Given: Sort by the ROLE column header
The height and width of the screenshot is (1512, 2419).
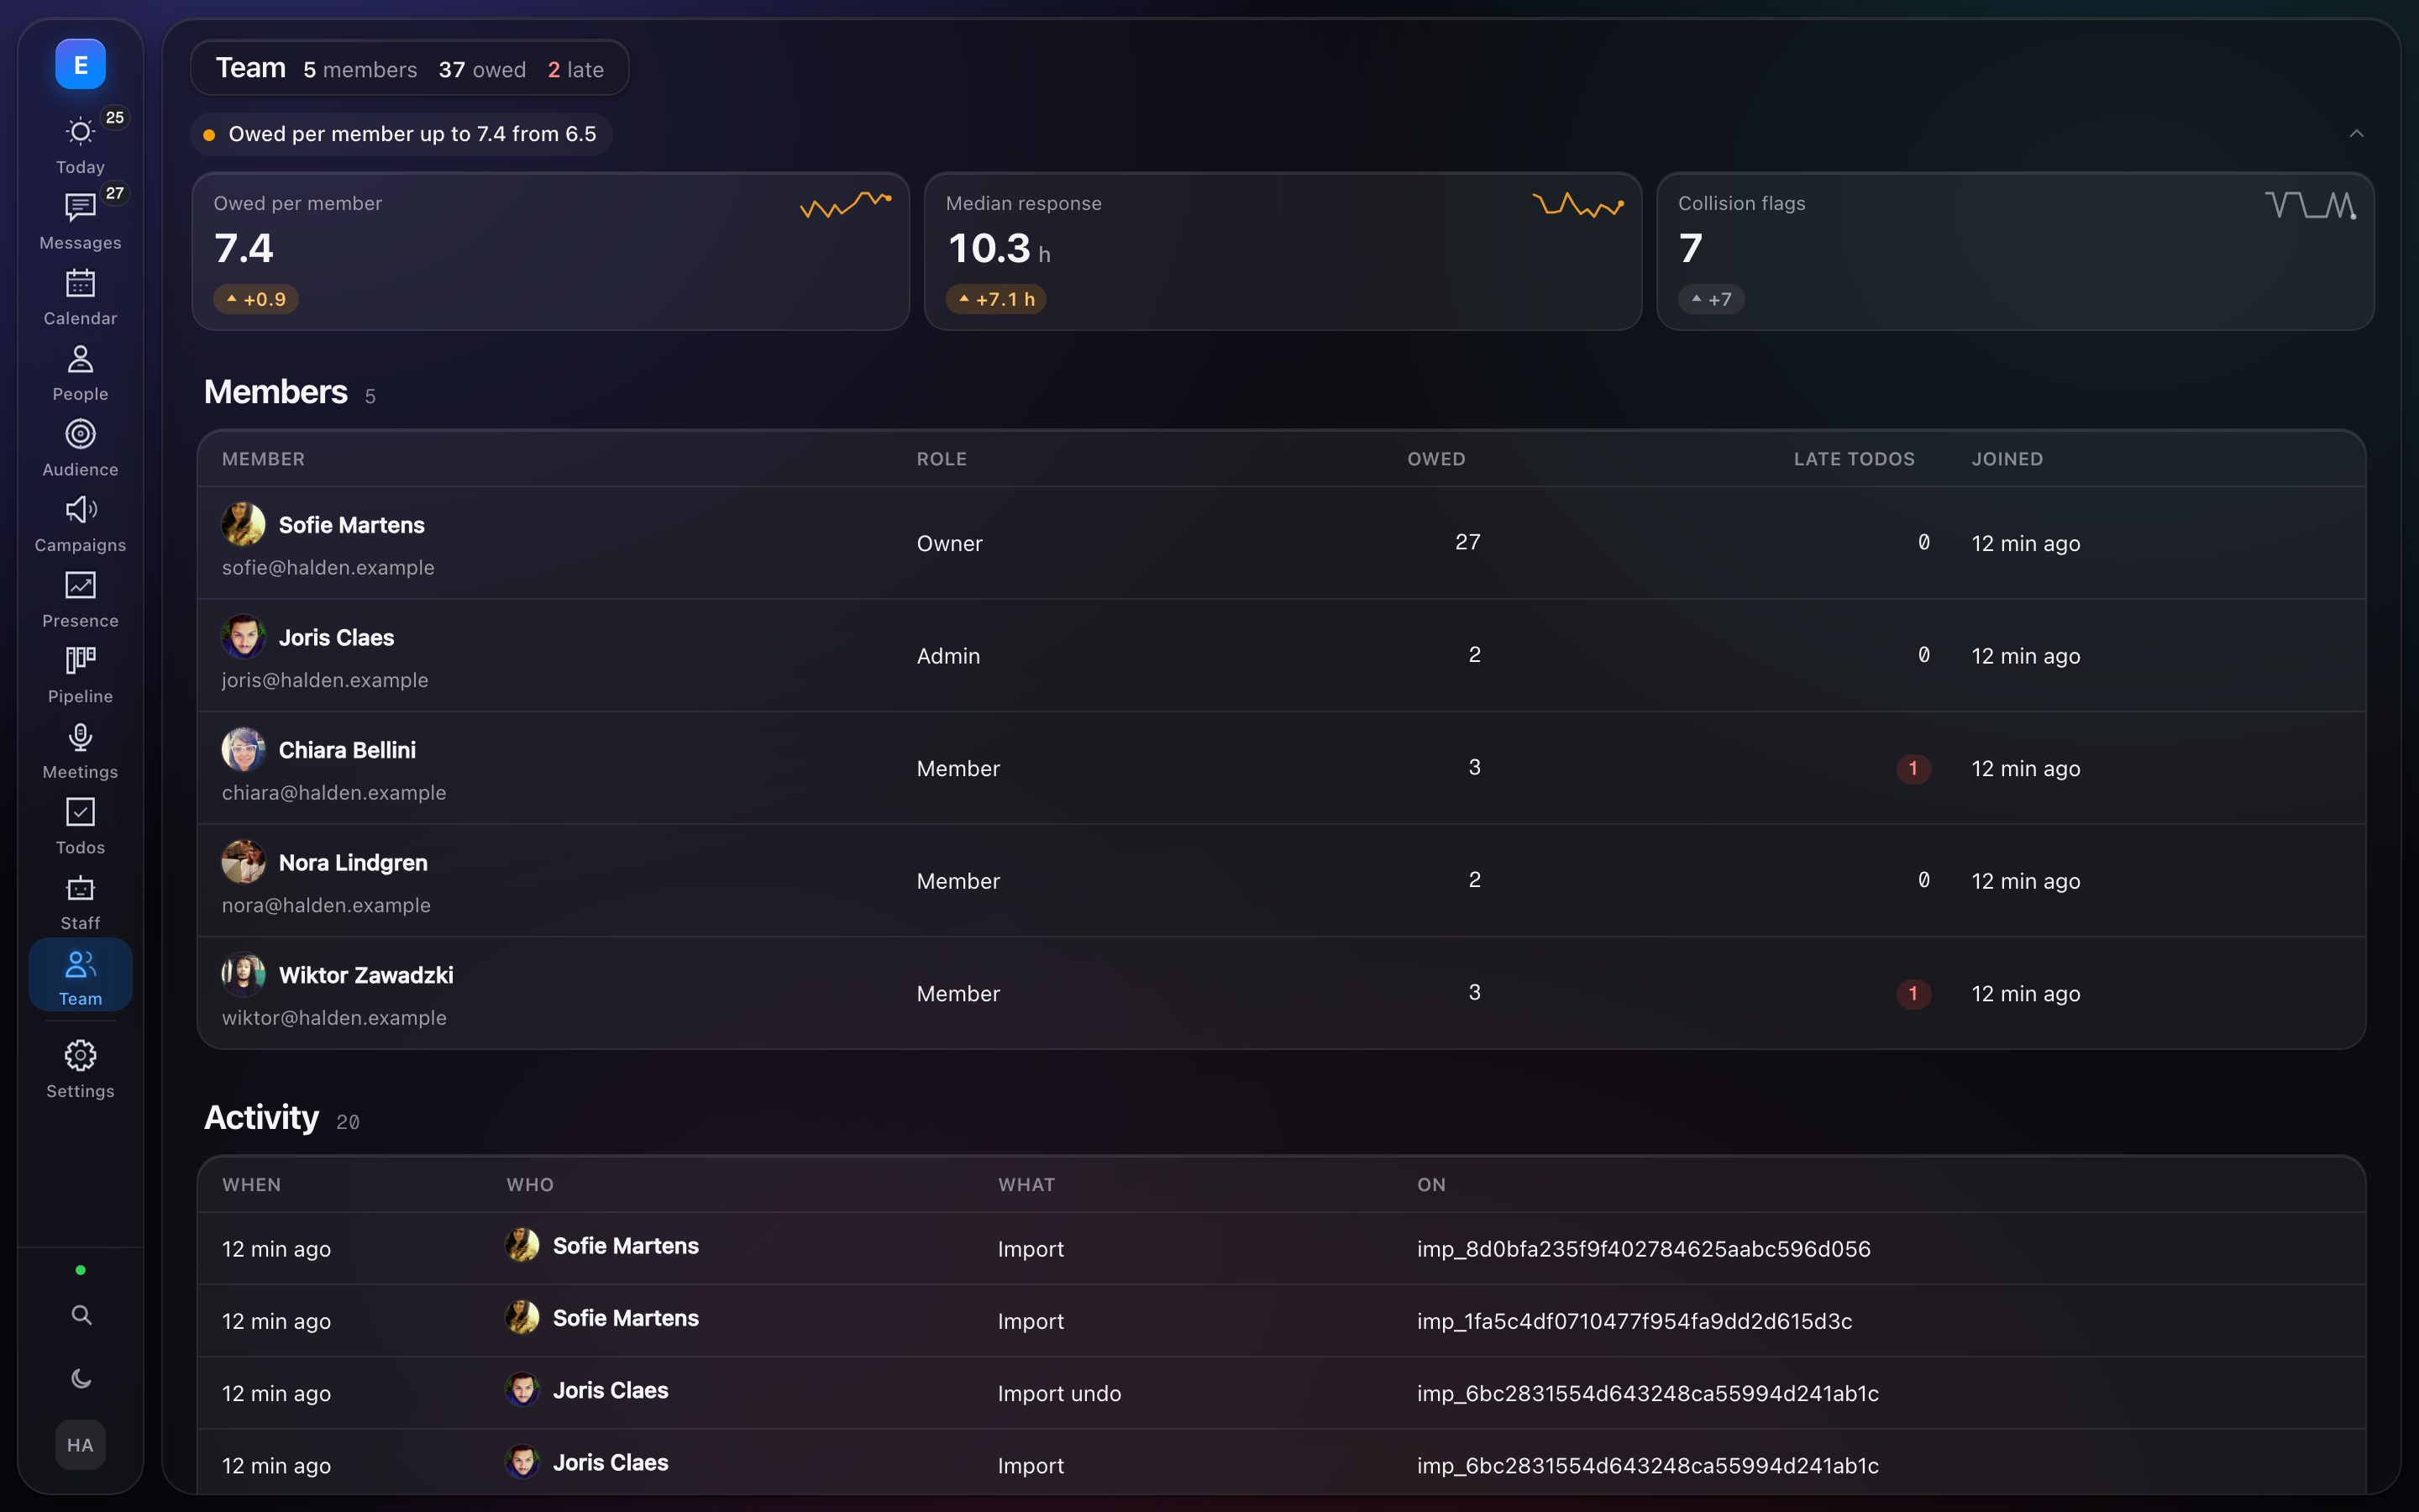Looking at the screenshot, I should click(x=942, y=459).
